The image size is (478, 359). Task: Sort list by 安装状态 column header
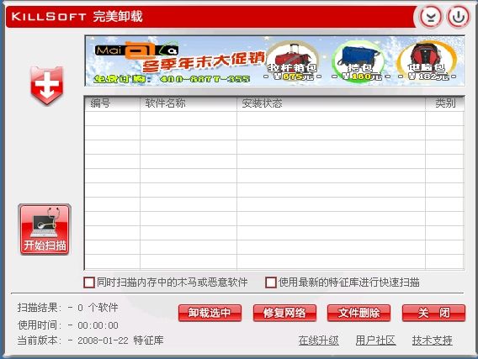pyautogui.click(x=331, y=103)
